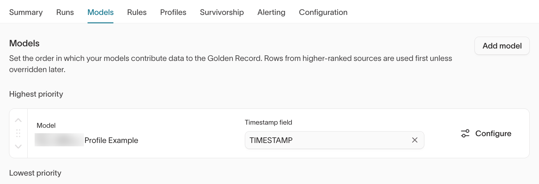The height and width of the screenshot is (184, 539).
Task: Click the Models page heading
Action: (24, 43)
